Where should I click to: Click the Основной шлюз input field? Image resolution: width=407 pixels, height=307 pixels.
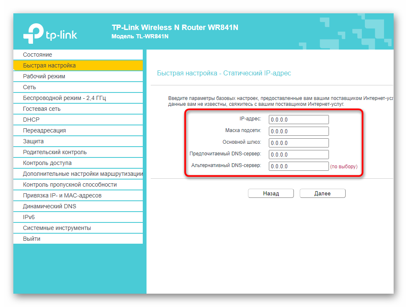(298, 143)
